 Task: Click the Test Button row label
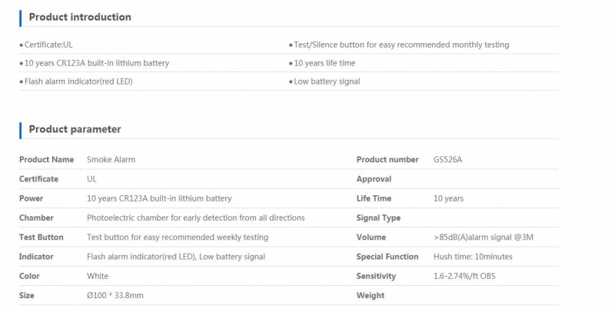point(42,238)
